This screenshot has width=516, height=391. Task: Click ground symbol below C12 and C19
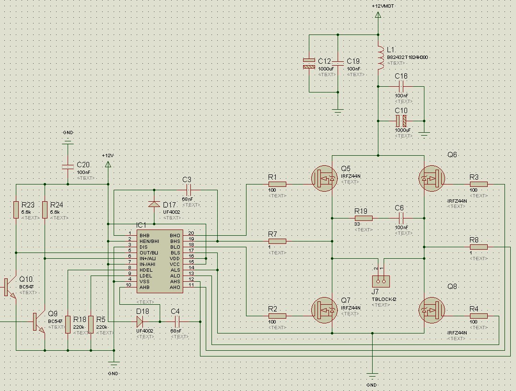(338, 111)
